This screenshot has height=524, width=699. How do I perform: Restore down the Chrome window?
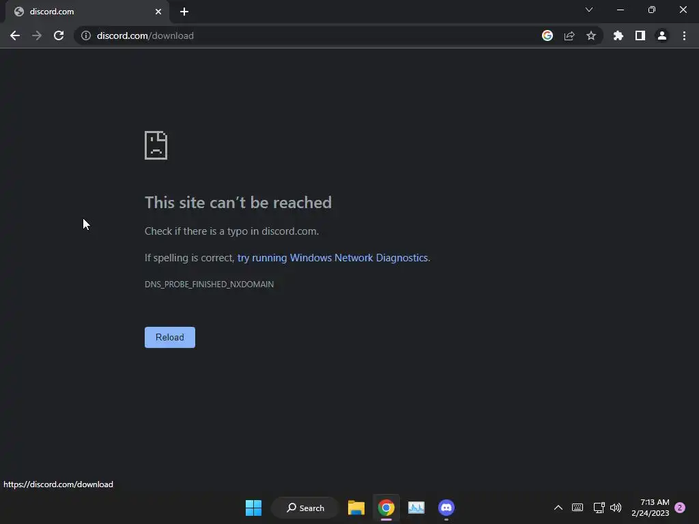(652, 10)
